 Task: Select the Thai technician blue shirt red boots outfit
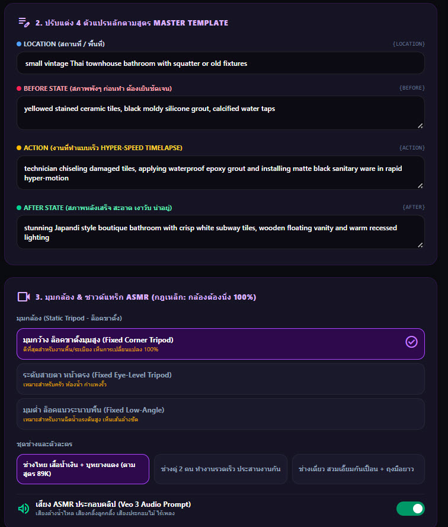[83, 469]
